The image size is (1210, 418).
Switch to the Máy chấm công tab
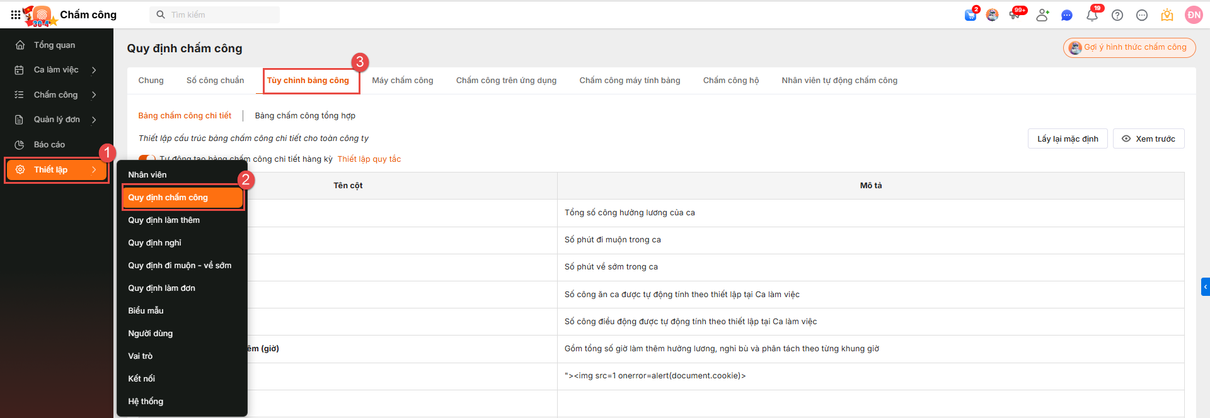402,81
